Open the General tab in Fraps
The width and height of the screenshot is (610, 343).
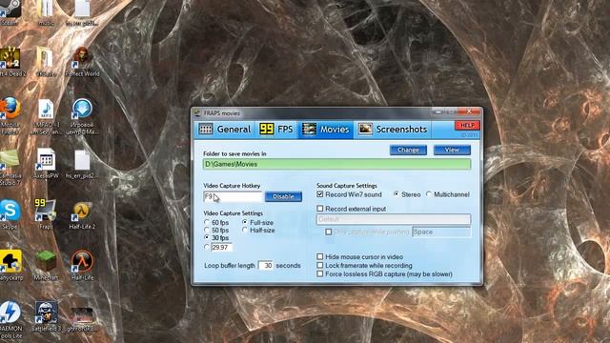click(x=225, y=130)
